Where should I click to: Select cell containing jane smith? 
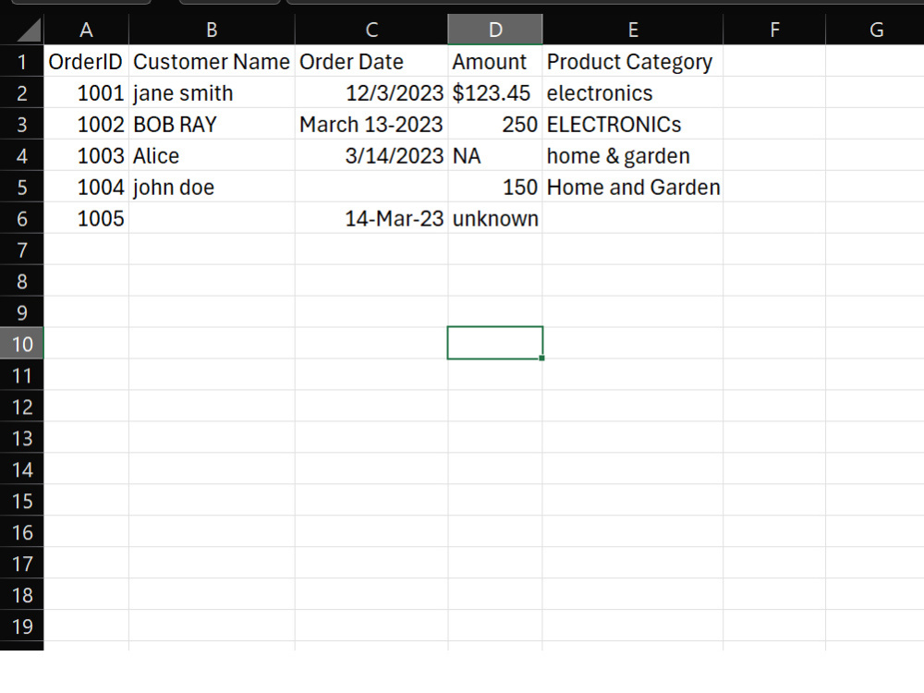coord(212,92)
